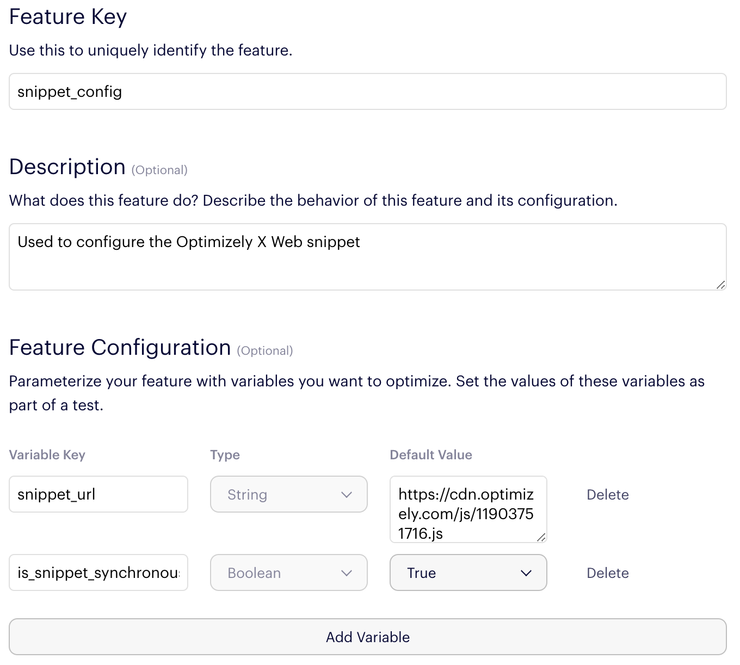Screen dimensions: 740x665
Task: Click the Description section heading
Action: (67, 167)
